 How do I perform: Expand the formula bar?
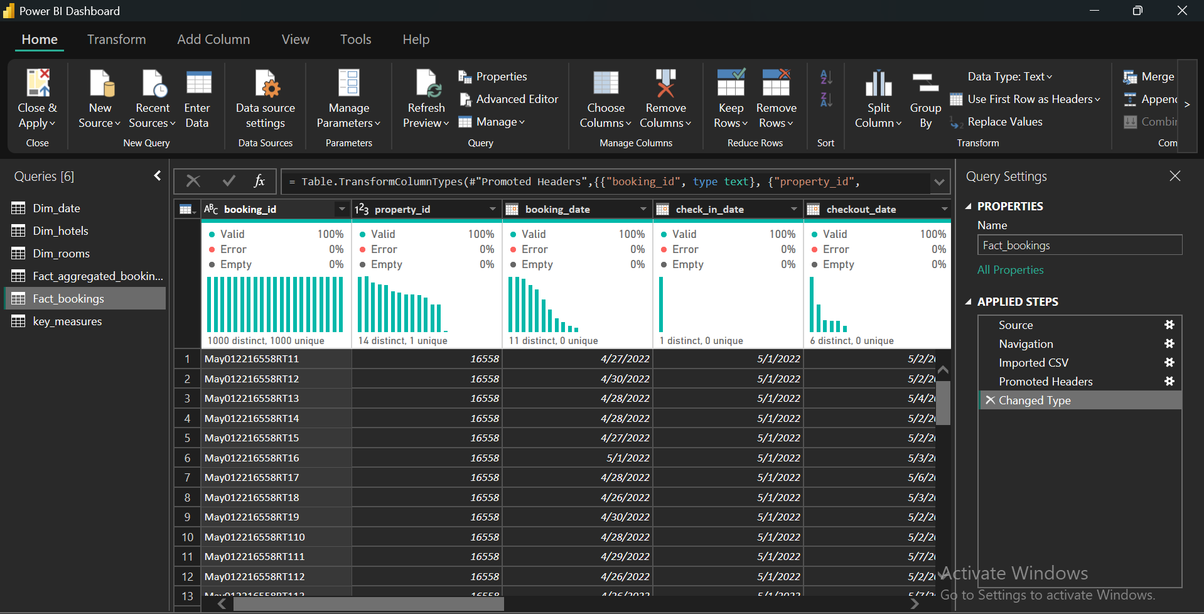pos(939,182)
